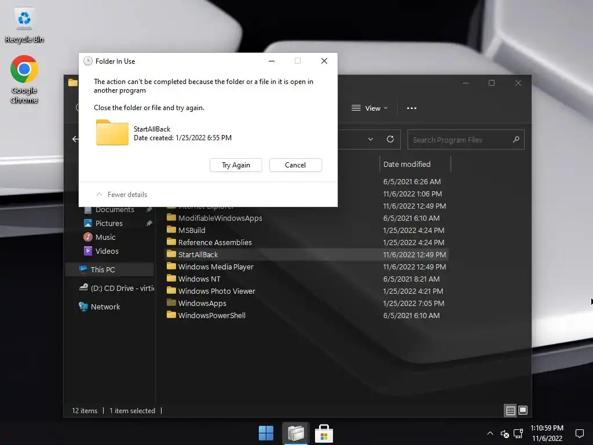Select the Windows Photo Viewer folder
The image size is (593, 445).
pyautogui.click(x=217, y=291)
